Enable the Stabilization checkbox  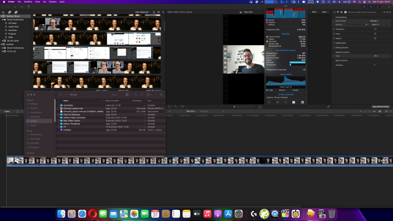tap(334, 43)
